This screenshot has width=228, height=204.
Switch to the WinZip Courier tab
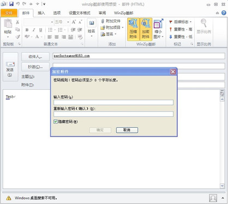123,13
